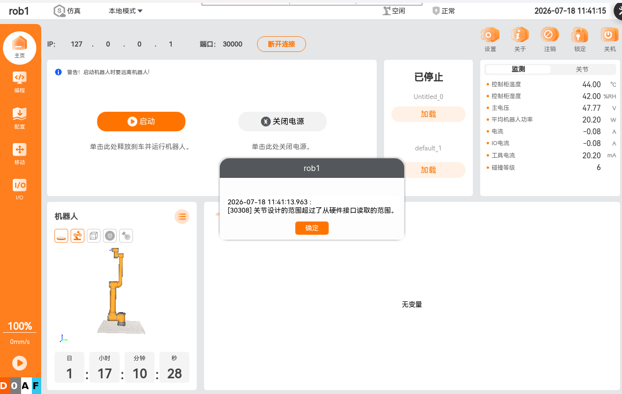Load the default_1 configuration with 加载
The image size is (622, 394).
pyautogui.click(x=428, y=170)
